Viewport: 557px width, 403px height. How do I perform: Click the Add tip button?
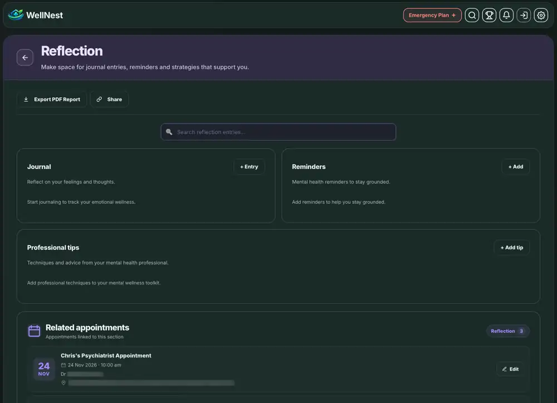click(511, 247)
